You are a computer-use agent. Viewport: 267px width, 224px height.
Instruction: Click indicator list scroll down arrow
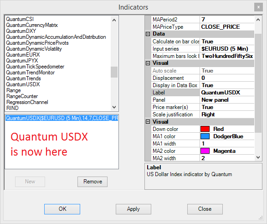(114, 107)
